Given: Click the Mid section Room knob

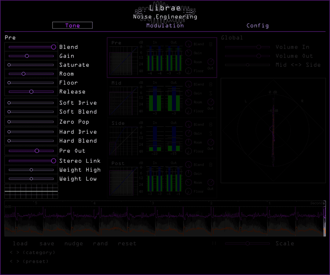Looking at the screenshot, I should point(188,102).
